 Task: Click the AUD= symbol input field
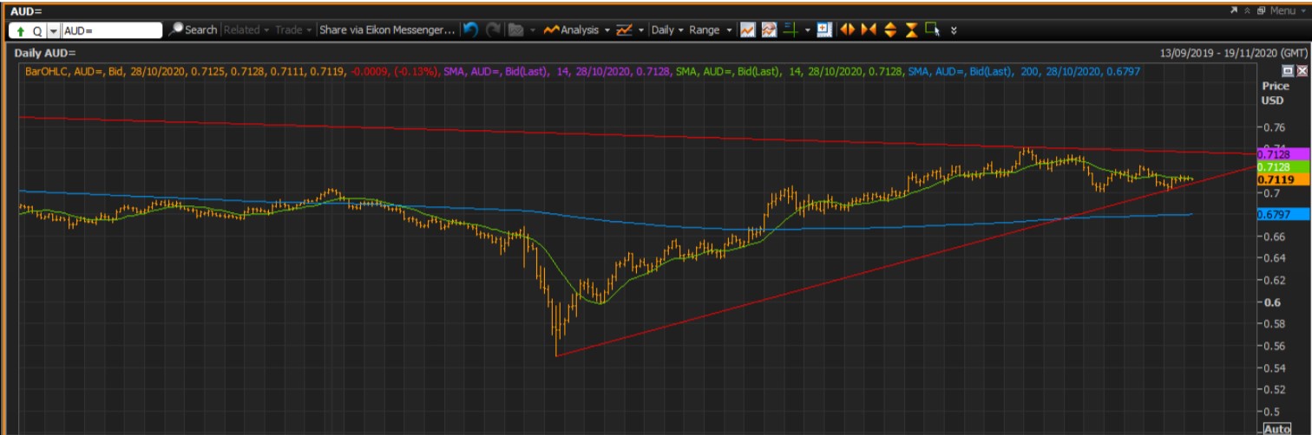click(111, 30)
